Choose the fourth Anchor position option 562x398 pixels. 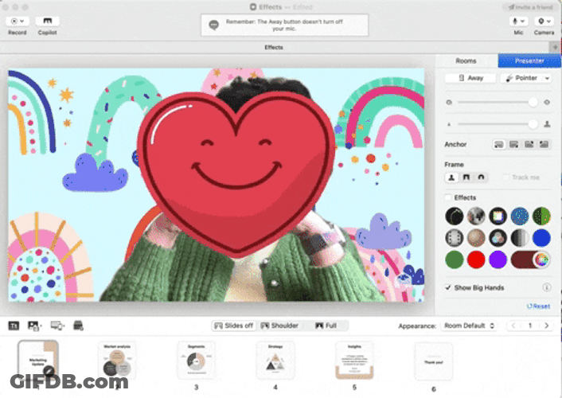[x=544, y=145]
